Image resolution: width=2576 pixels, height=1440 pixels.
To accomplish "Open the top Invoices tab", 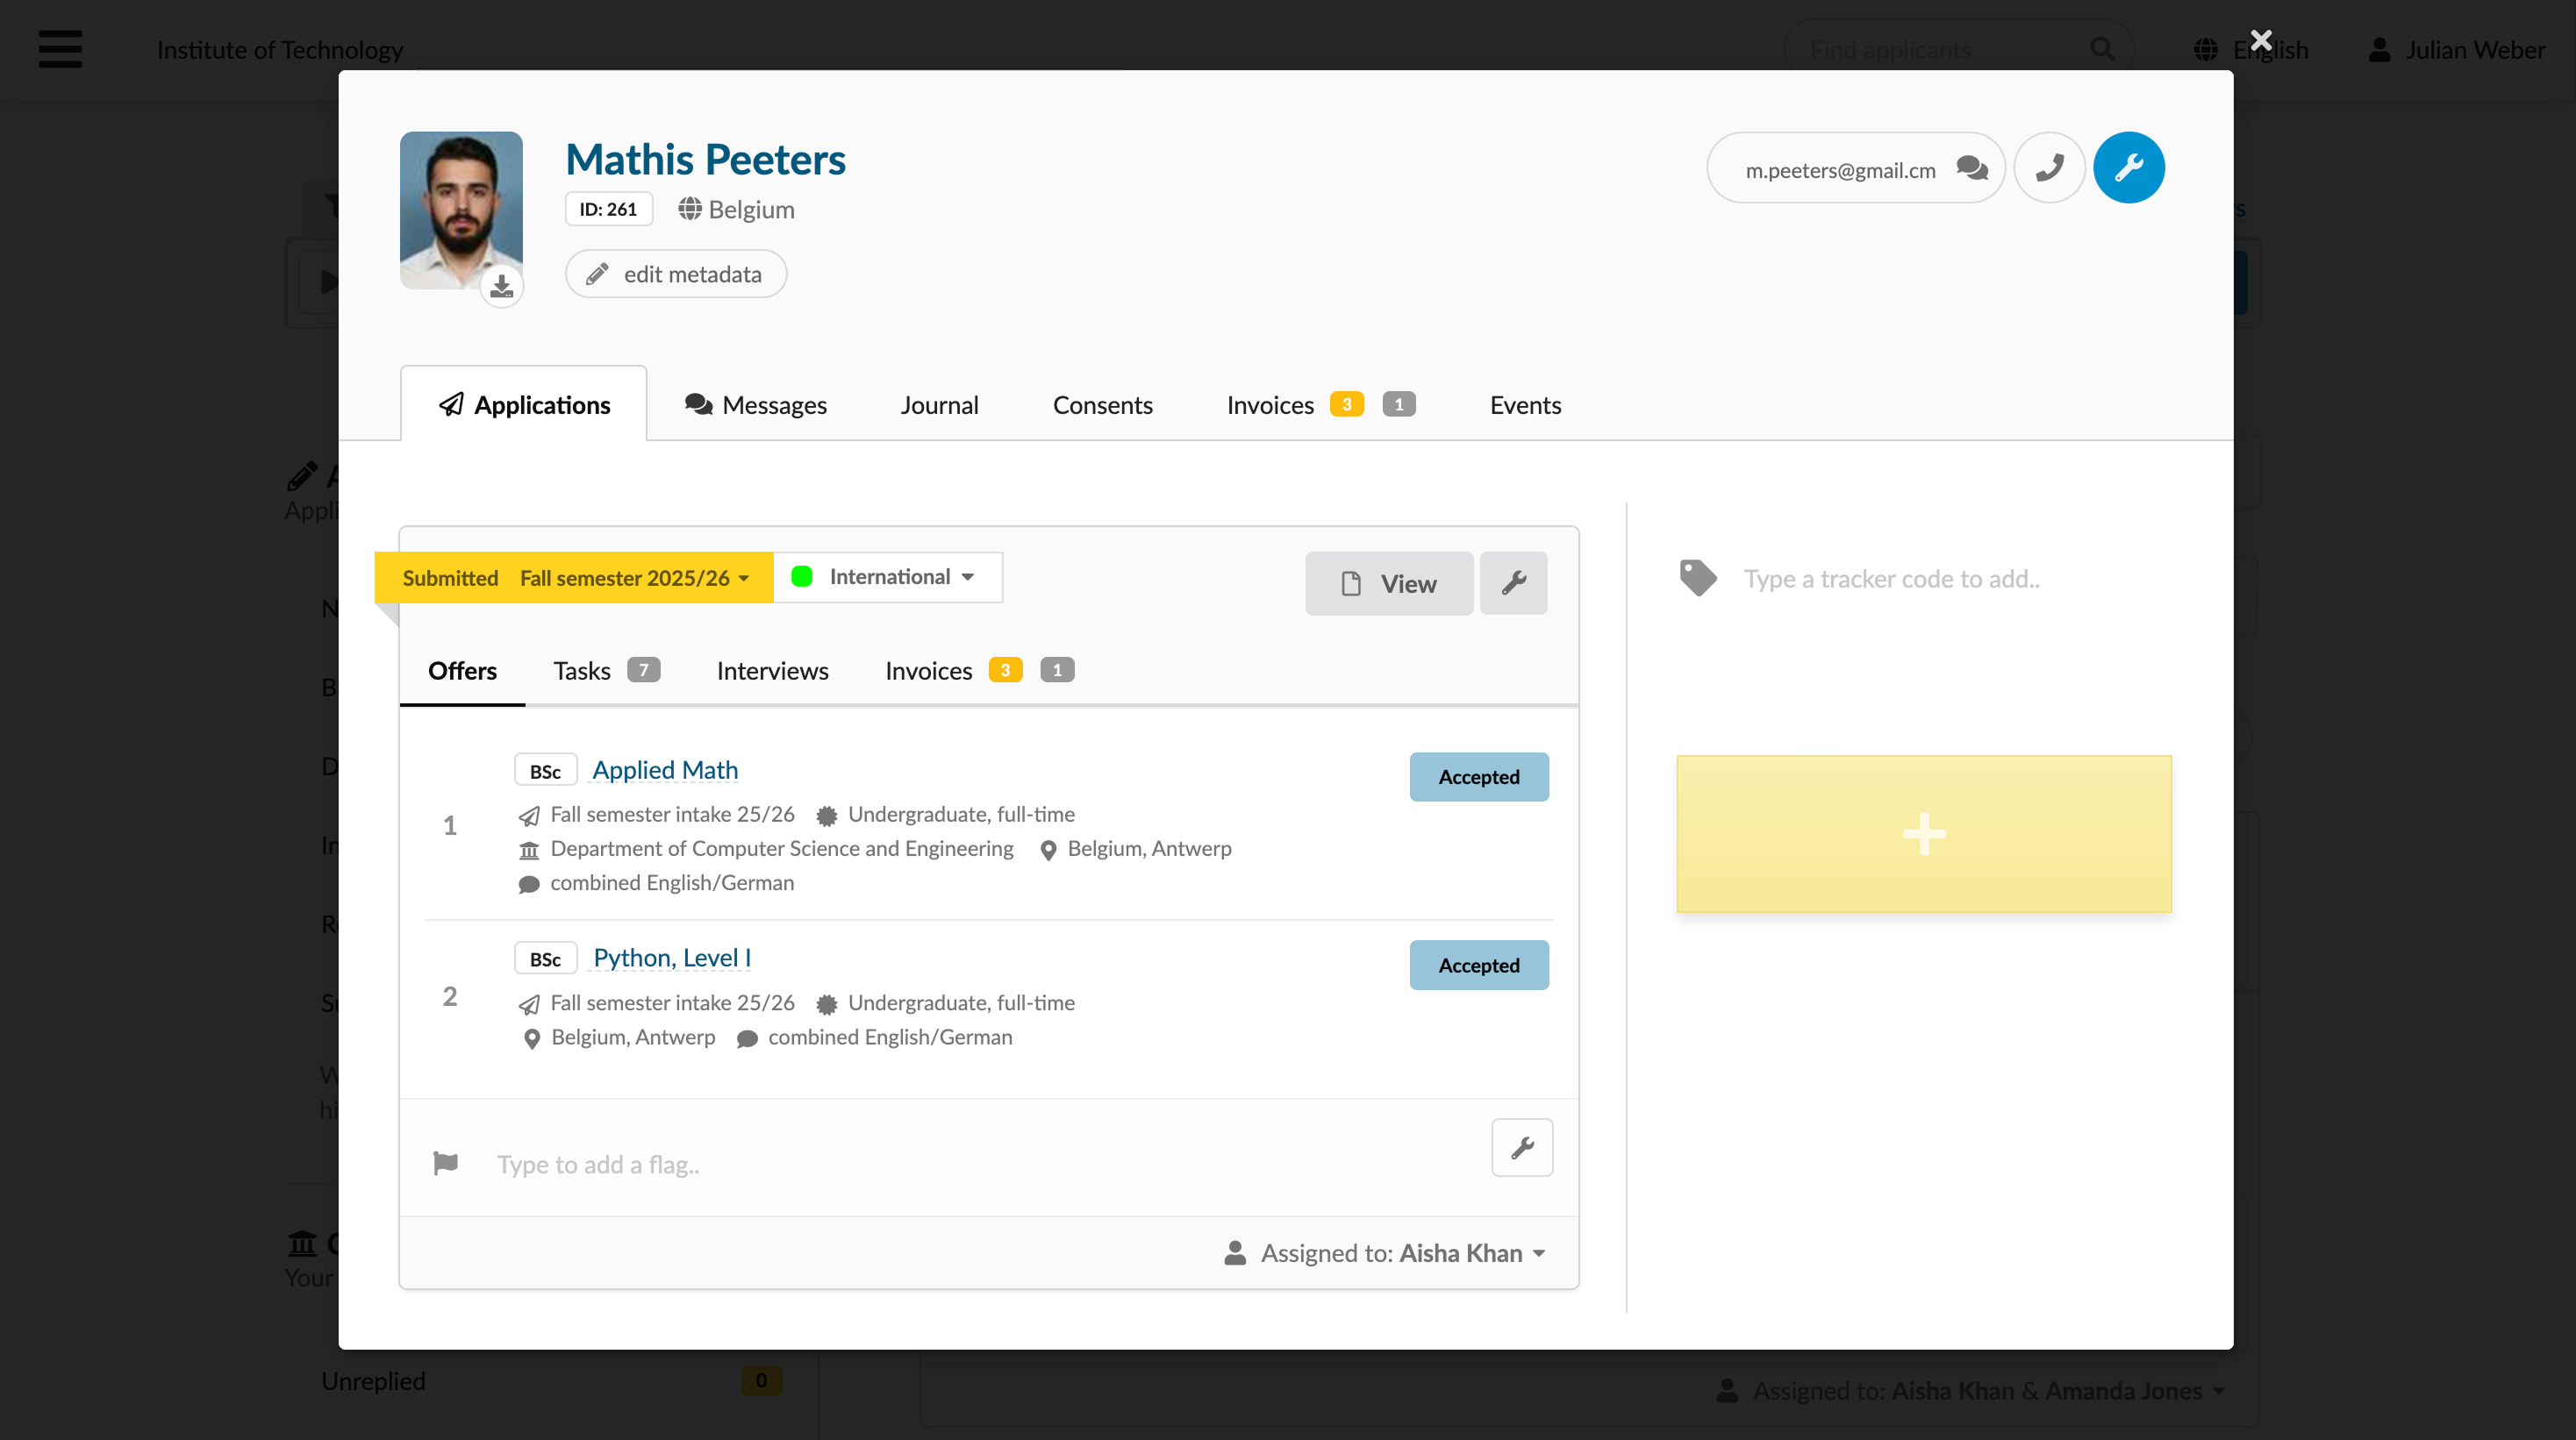I will pyautogui.click(x=1320, y=404).
